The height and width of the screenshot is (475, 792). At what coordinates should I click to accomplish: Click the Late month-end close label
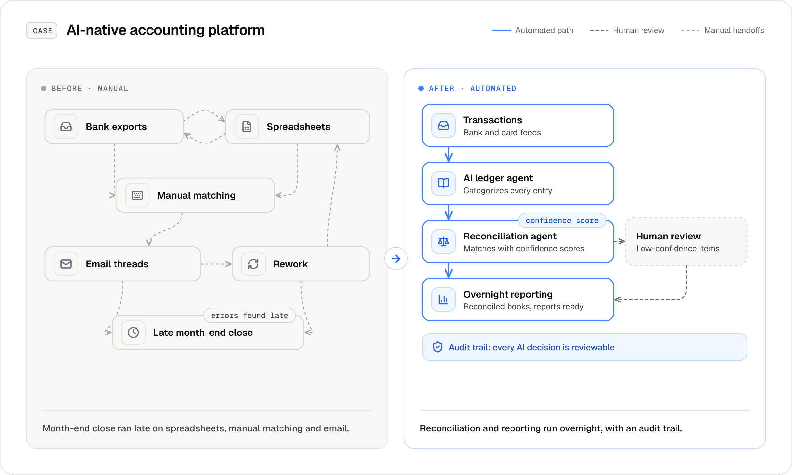tap(203, 332)
